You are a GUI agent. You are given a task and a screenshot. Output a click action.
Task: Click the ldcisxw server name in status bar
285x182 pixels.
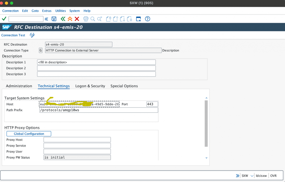click(x=261, y=176)
